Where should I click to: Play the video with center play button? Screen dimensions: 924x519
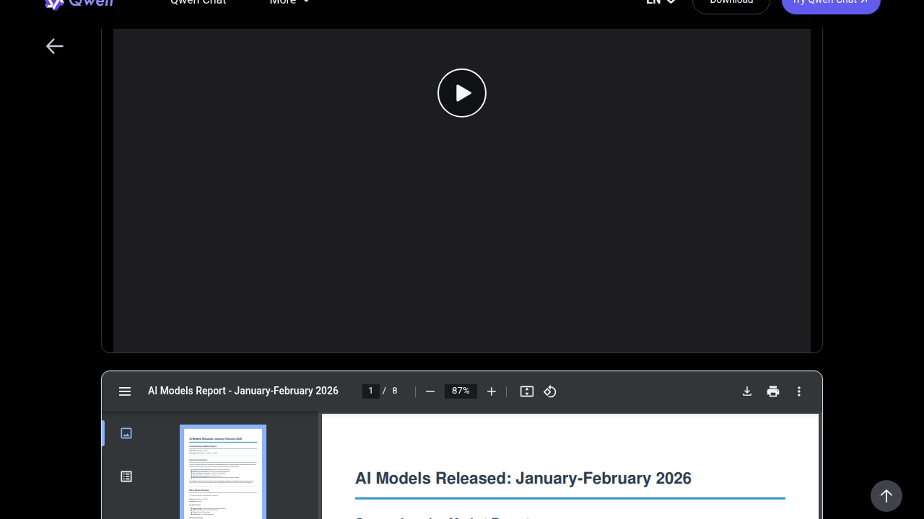pyautogui.click(x=462, y=93)
